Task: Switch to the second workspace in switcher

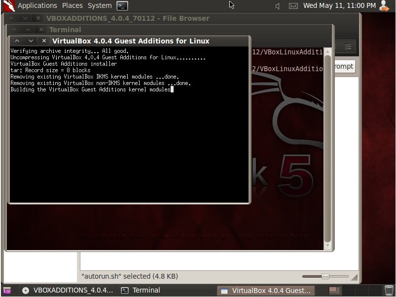Action: 348,291
